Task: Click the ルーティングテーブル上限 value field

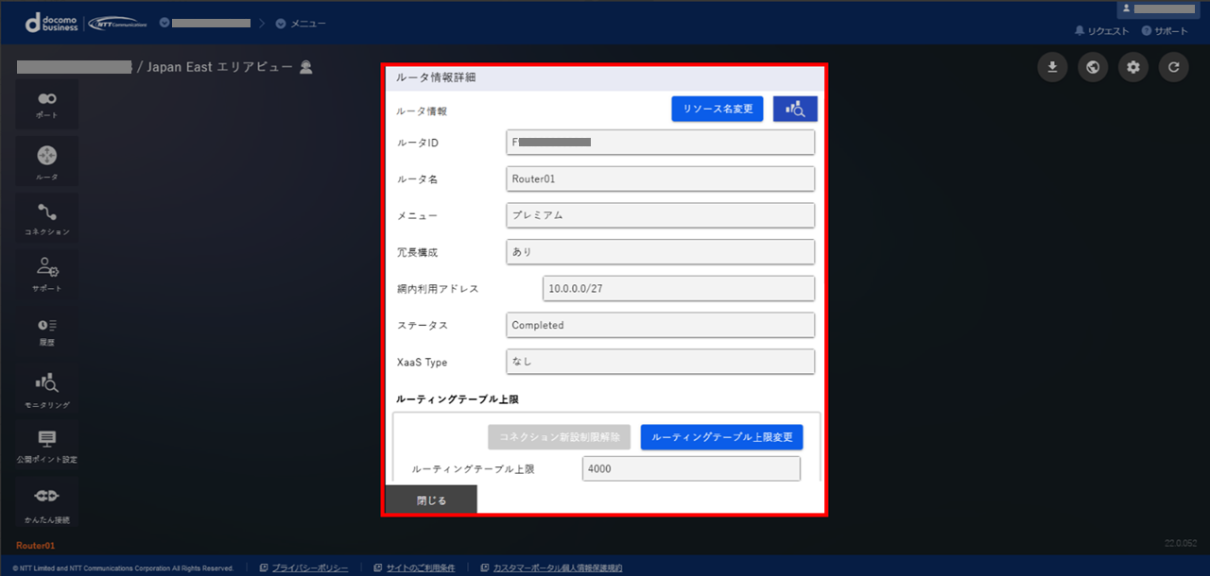Action: pos(691,469)
